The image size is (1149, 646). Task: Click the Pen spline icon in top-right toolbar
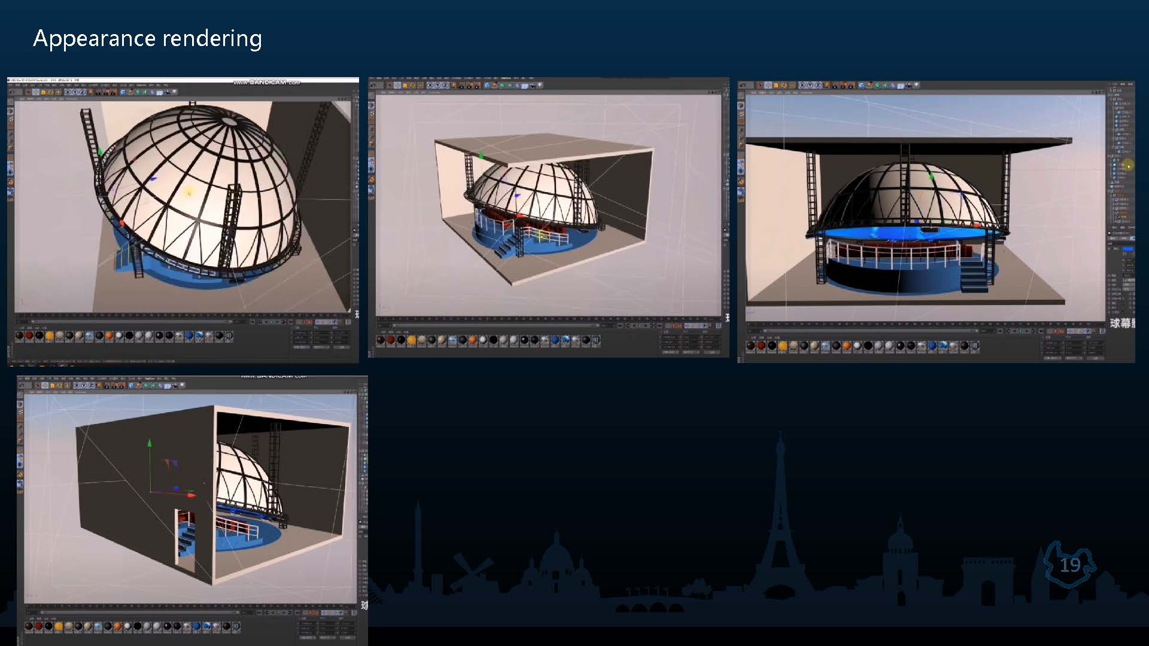tap(870, 85)
